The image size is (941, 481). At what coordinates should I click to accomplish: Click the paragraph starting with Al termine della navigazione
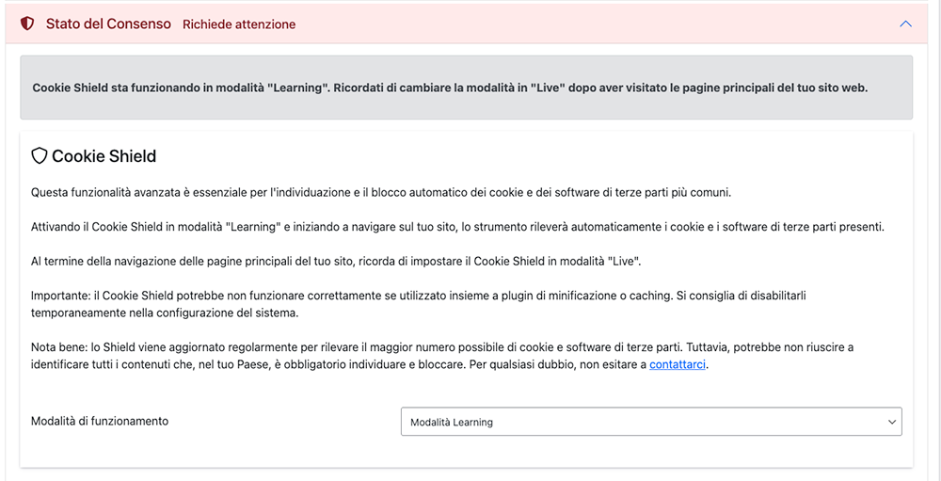336,261
